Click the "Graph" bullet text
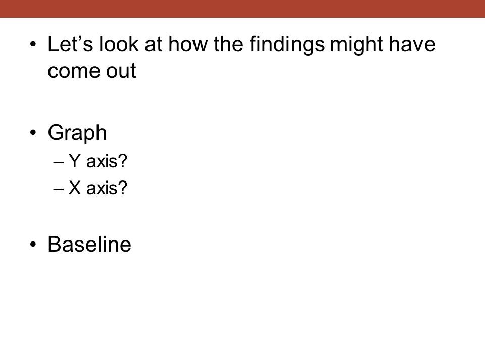 tap(77, 133)
